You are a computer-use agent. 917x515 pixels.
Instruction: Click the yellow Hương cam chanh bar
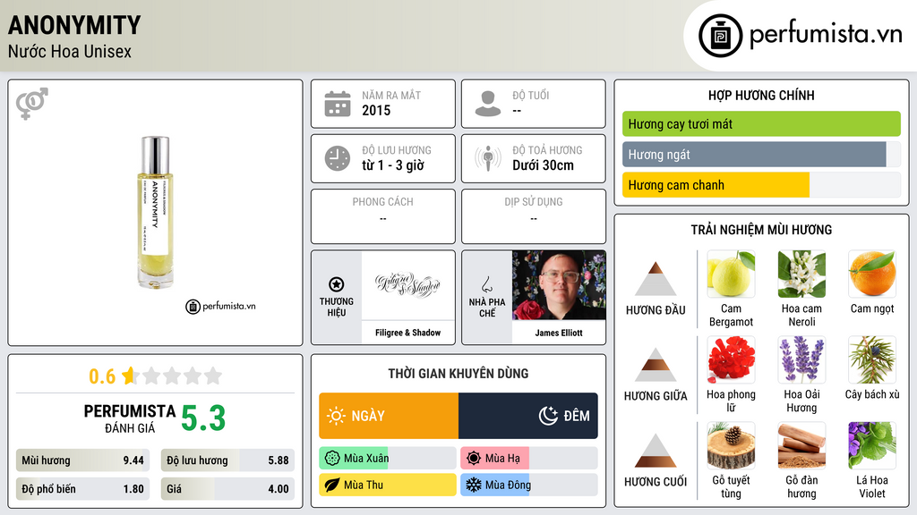(761, 185)
